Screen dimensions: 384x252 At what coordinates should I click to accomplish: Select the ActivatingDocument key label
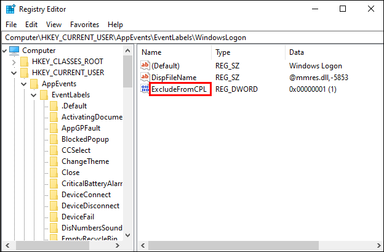pos(92,117)
